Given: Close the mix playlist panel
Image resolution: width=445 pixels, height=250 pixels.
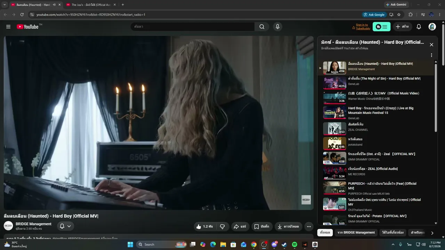Looking at the screenshot, I should click(x=431, y=45).
